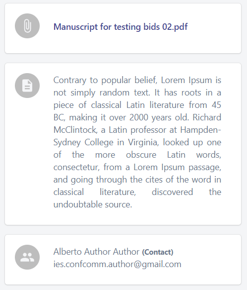Select the author contact card
The width and height of the screenshot is (247, 290).
coord(123,260)
